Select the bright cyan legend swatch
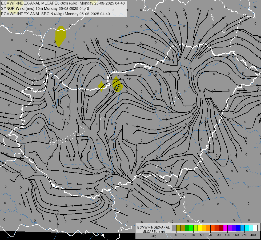The width and height of the screenshot is (261, 240). (x=247, y=228)
